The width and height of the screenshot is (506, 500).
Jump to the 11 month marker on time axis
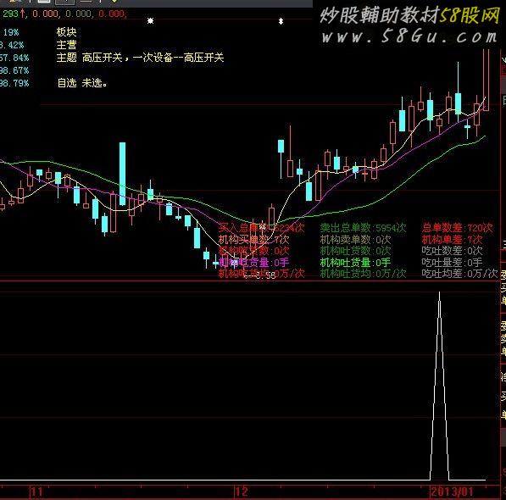[36, 492]
